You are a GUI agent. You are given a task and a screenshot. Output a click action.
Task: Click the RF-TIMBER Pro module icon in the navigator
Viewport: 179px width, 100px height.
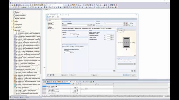pos(15,75)
